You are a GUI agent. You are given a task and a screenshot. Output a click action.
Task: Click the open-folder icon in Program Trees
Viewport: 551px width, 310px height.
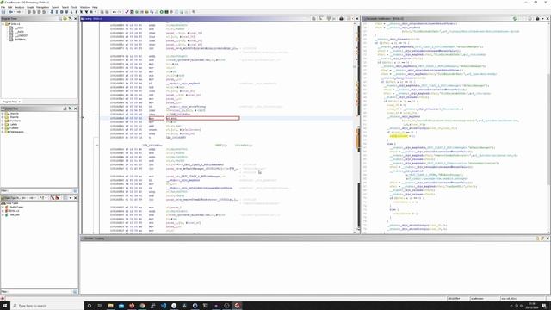pyautogui.click(x=65, y=19)
